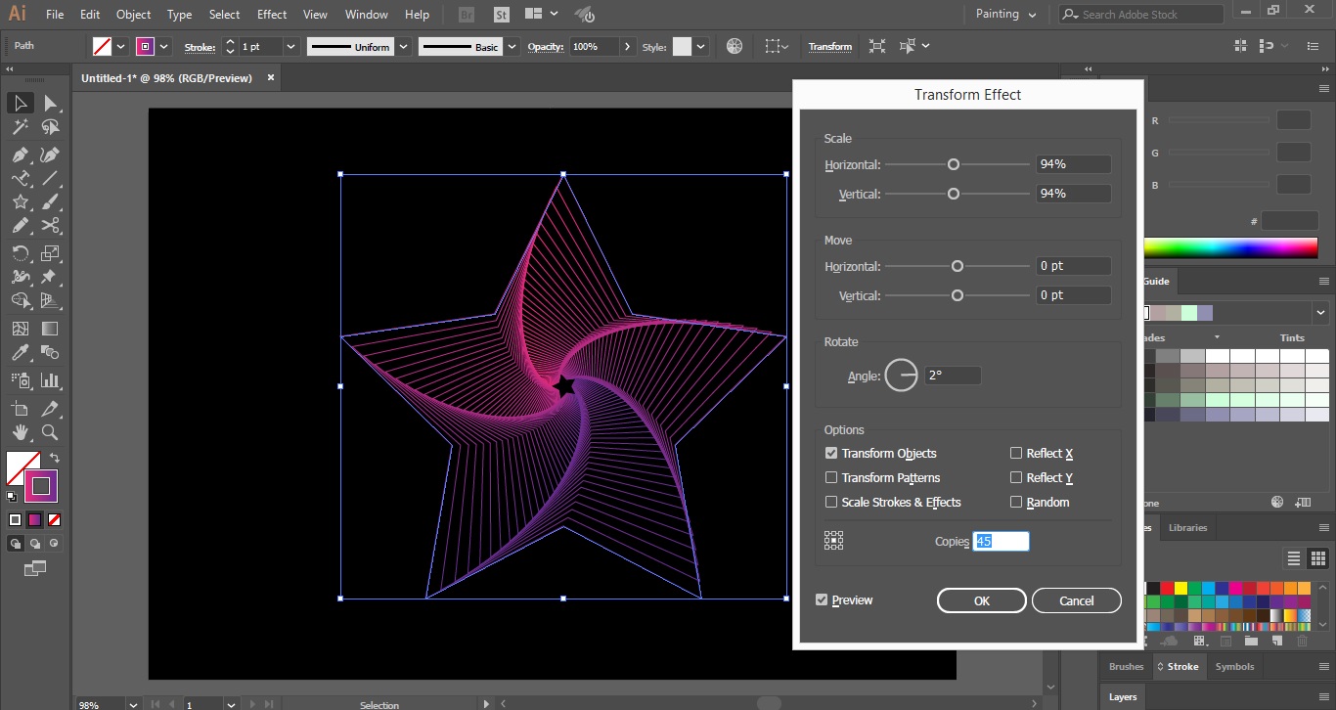
Task: Cancel the Transform Effect dialog
Action: (1076, 600)
